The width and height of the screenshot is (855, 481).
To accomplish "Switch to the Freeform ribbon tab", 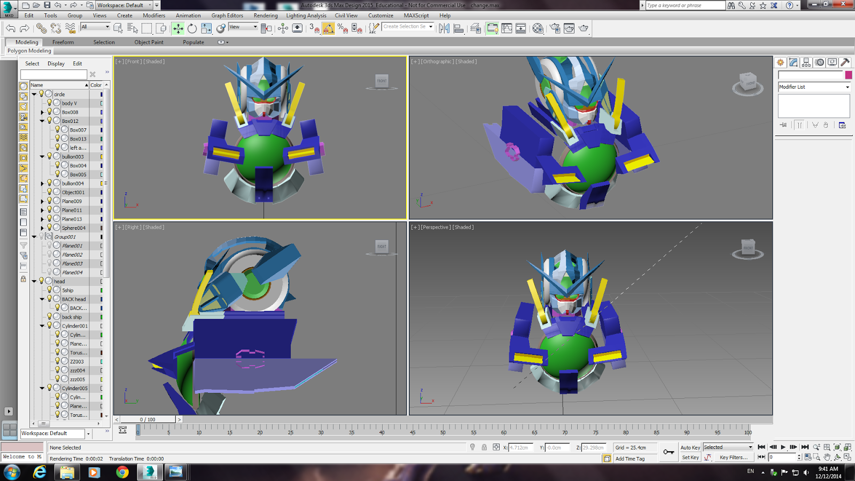I will tap(63, 42).
